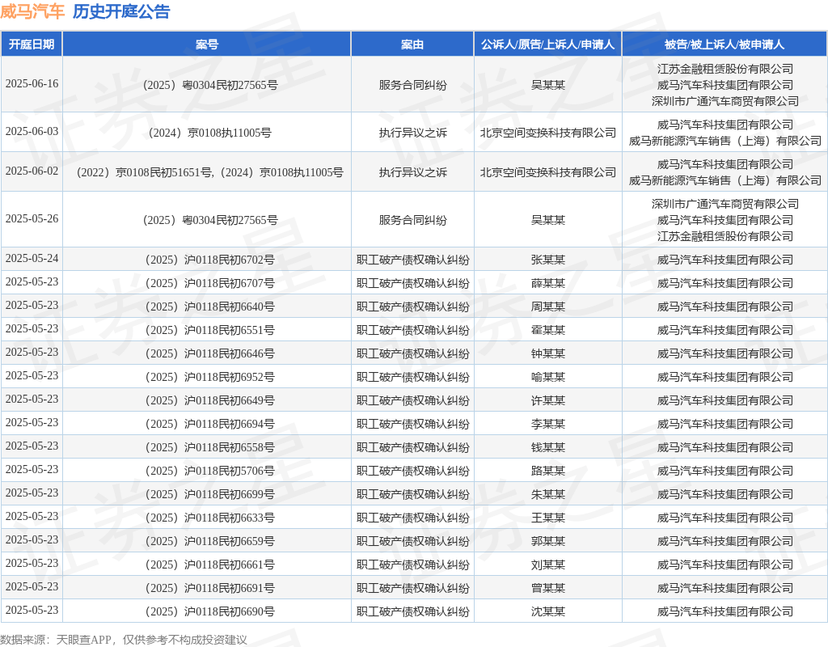Click 执行异议之诉 in the 2025-06-02 row
Image resolution: width=828 pixels, height=647 pixels.
pyautogui.click(x=412, y=172)
